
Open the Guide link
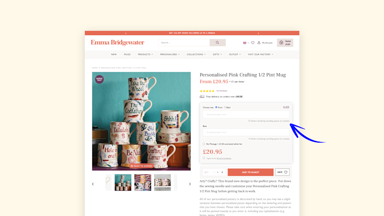pyautogui.click(x=286, y=107)
